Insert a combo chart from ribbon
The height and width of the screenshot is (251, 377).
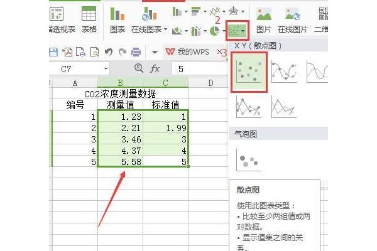coord(196,31)
